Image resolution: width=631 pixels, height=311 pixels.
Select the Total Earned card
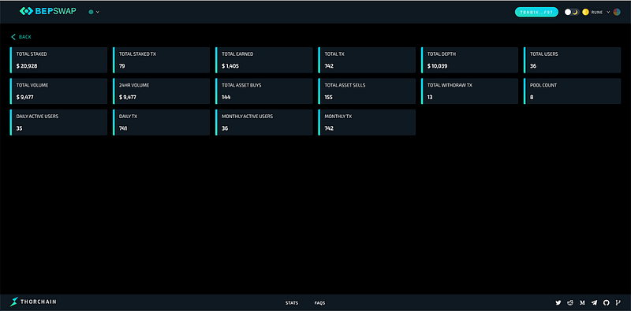(x=264, y=60)
